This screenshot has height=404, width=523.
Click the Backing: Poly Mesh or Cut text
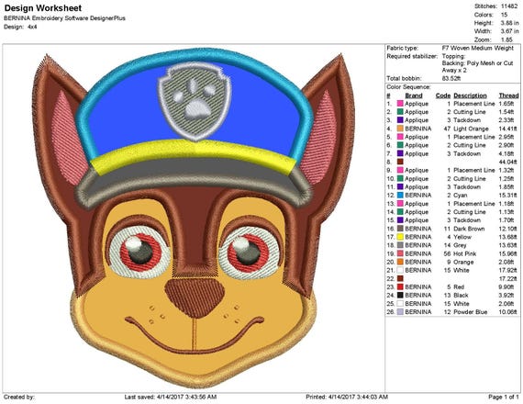[477, 63]
